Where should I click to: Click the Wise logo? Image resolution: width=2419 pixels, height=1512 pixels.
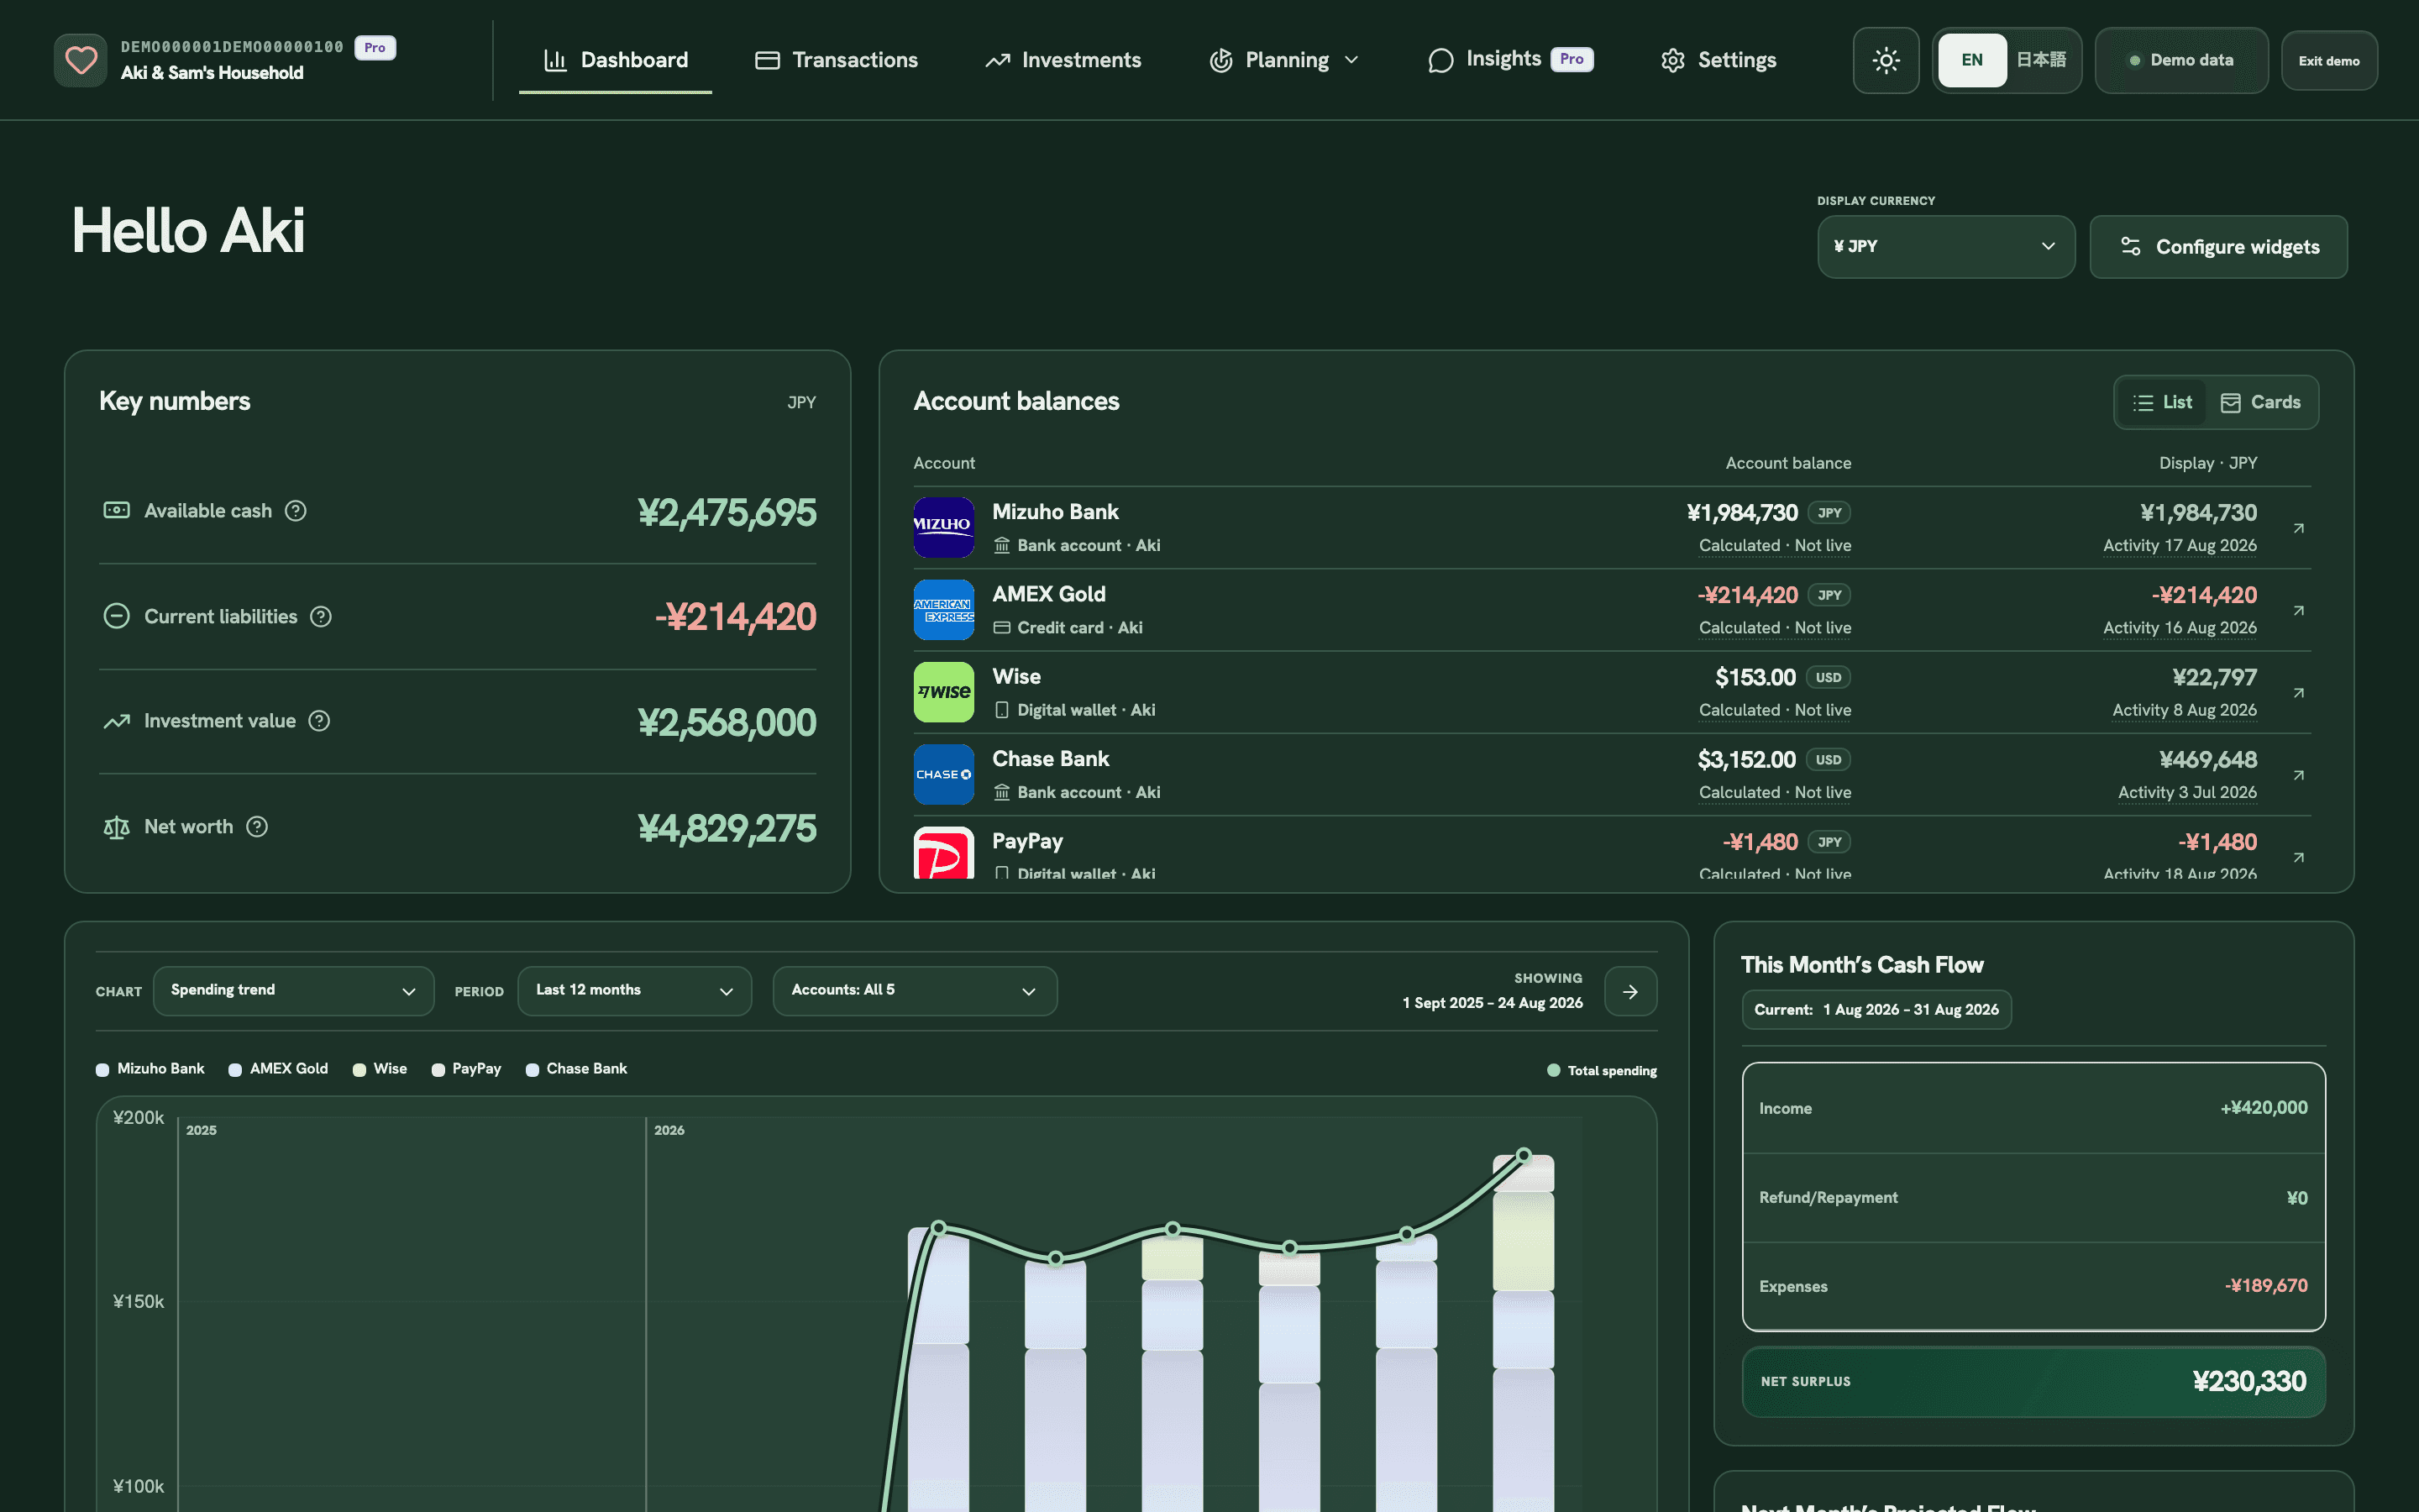[943, 692]
